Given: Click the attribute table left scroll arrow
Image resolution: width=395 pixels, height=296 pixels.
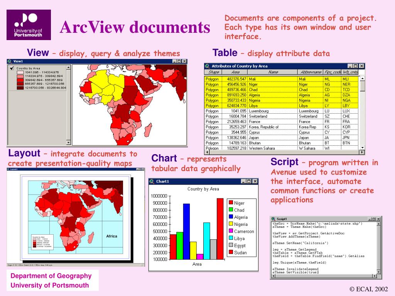Looking at the screenshot, I should 207,152.
